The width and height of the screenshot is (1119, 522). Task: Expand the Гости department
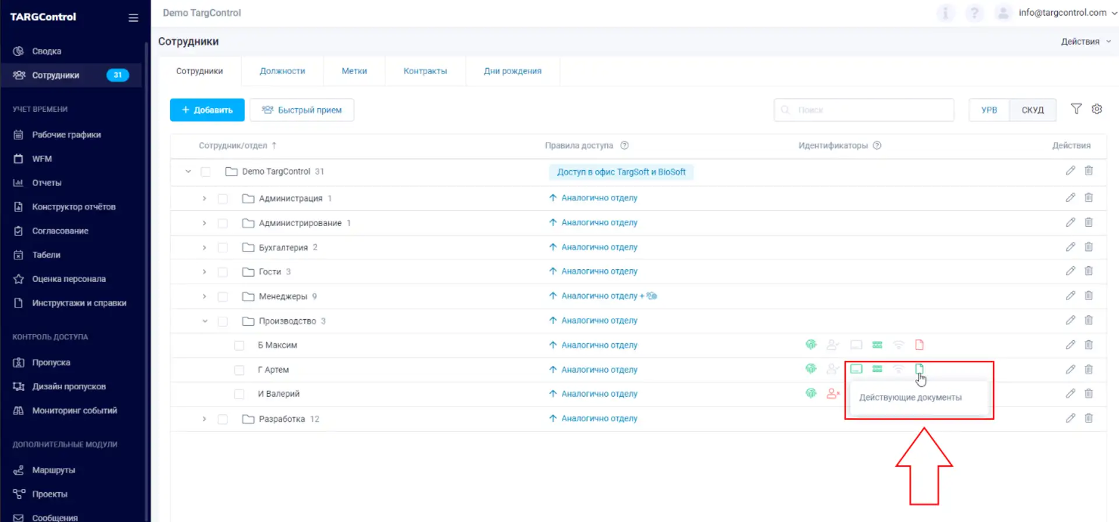coord(204,272)
